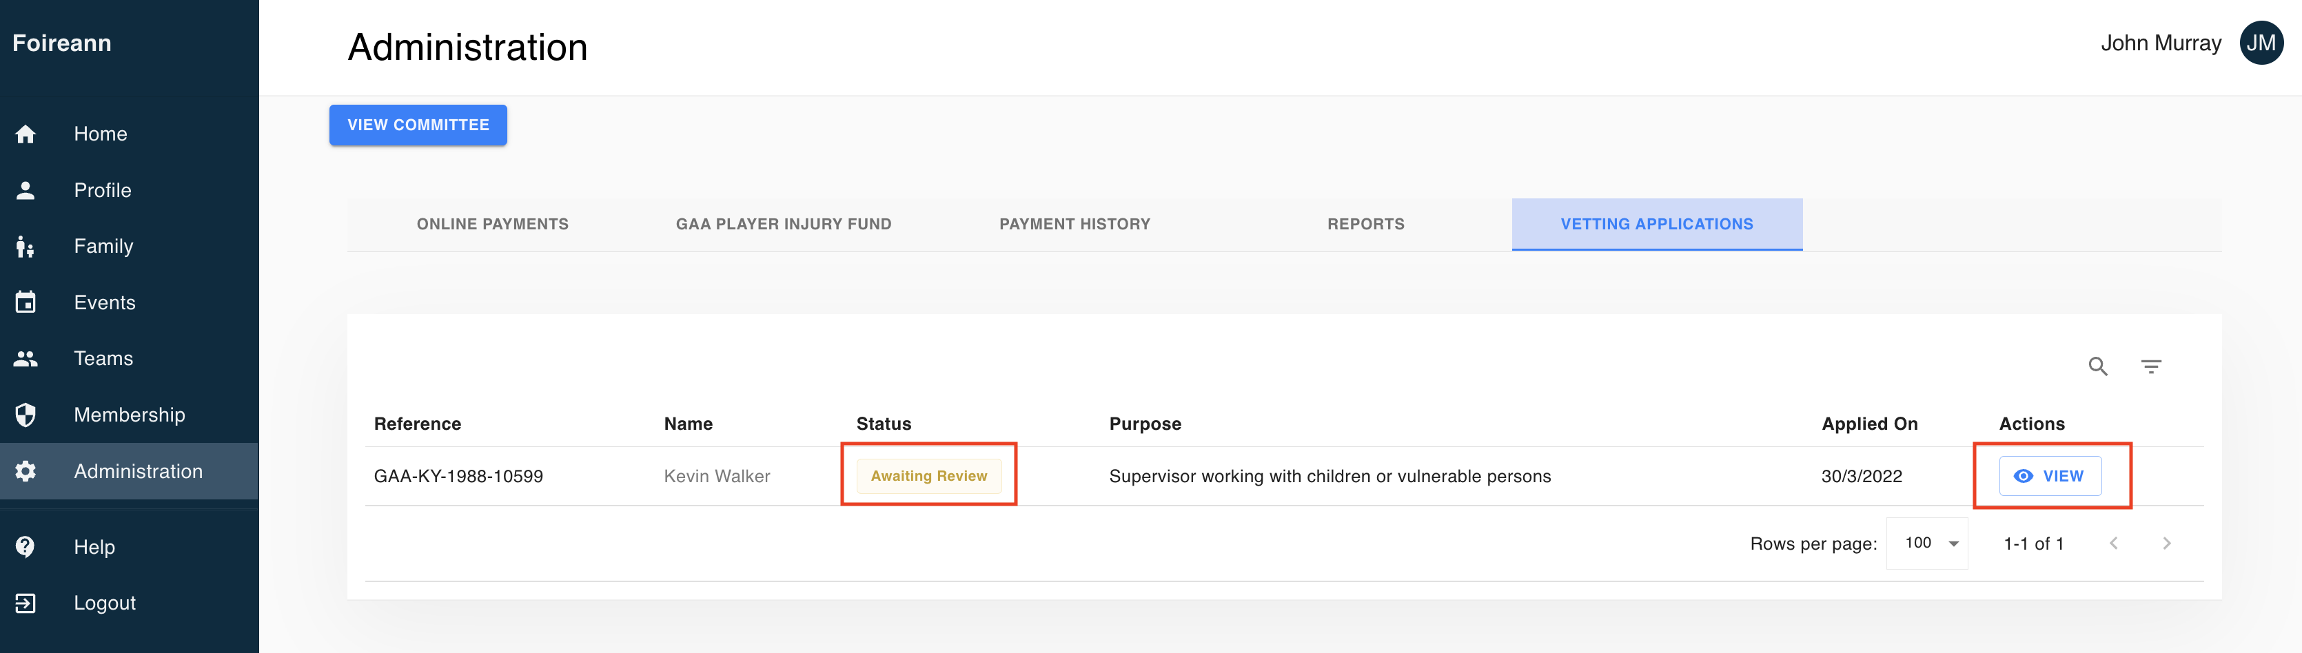
Task: Switch to the Reports tab
Action: (x=1365, y=225)
